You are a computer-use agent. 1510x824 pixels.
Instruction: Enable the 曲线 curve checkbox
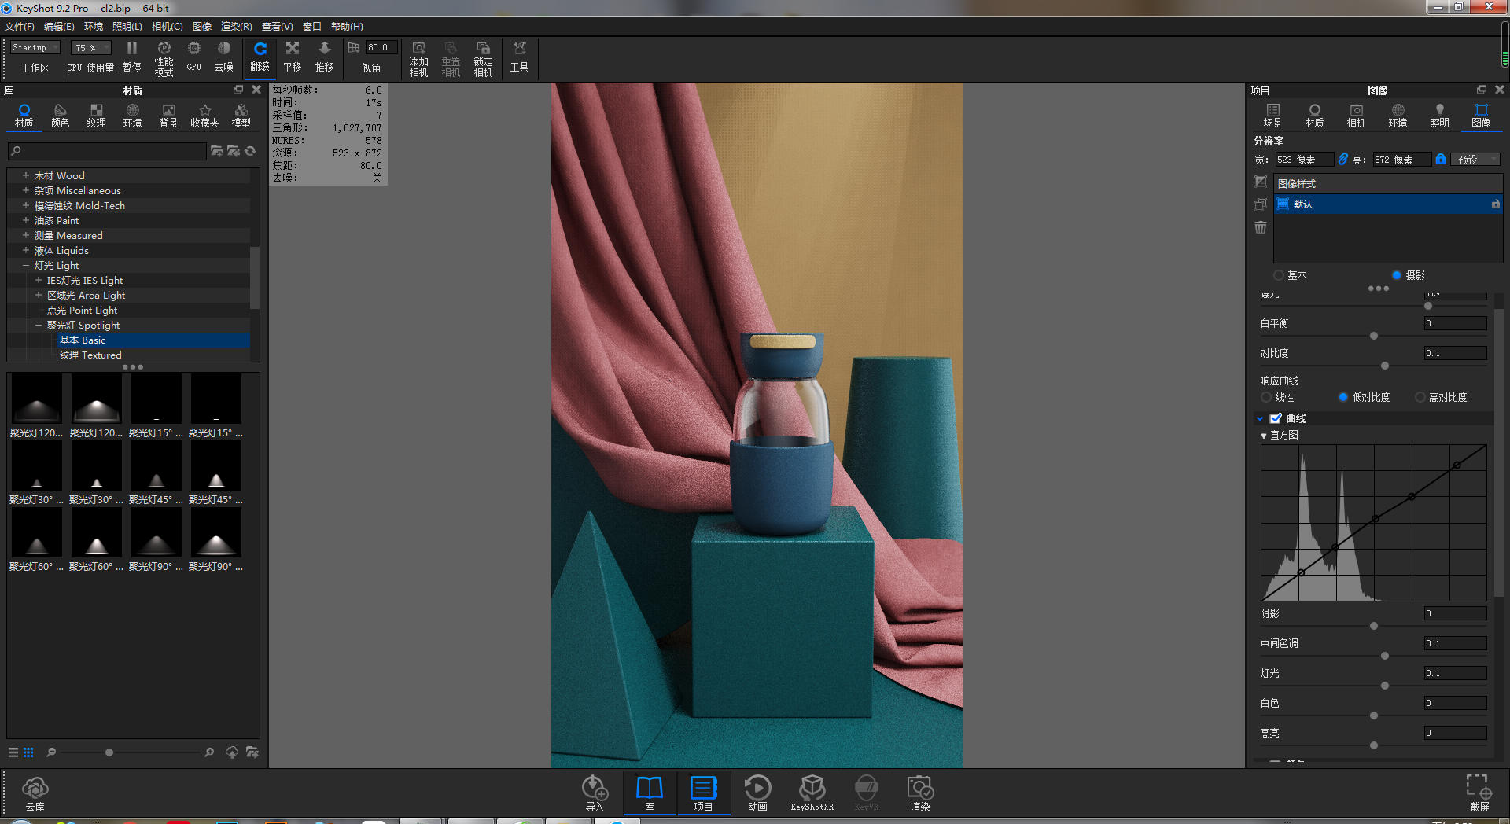[x=1276, y=418]
